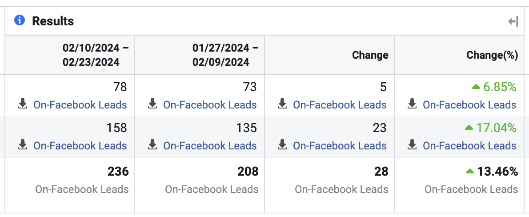529x217 pixels.
Task: Open On-Facebook Leads link under 135
Action: [210, 145]
